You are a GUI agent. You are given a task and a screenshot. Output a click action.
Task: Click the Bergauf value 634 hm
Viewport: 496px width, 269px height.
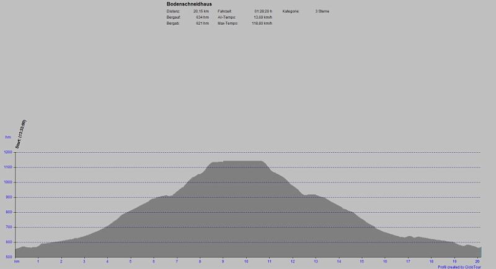tap(203, 17)
